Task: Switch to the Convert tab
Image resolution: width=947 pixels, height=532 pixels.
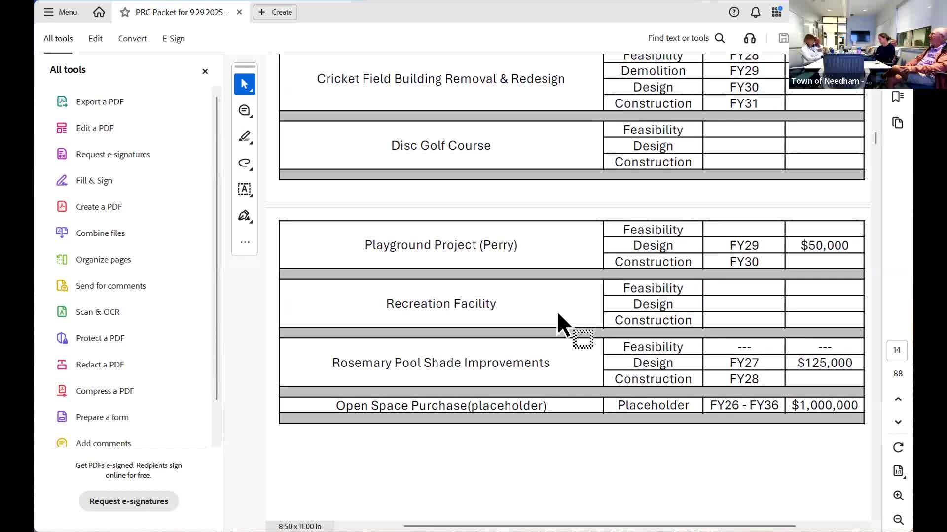Action: 132,38
